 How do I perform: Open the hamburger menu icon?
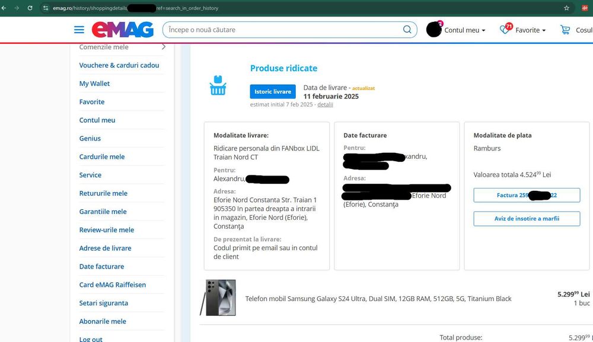tap(79, 30)
